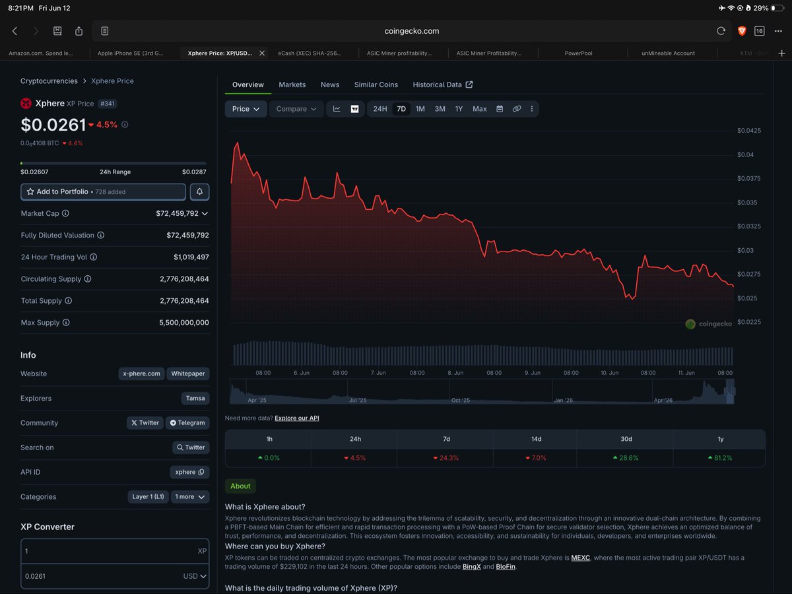Open the BingX exchange link
This screenshot has width=792, height=594.
472,566
